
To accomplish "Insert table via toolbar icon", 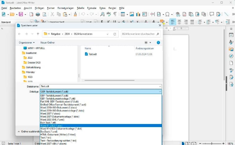I will click(x=123, y=14).
